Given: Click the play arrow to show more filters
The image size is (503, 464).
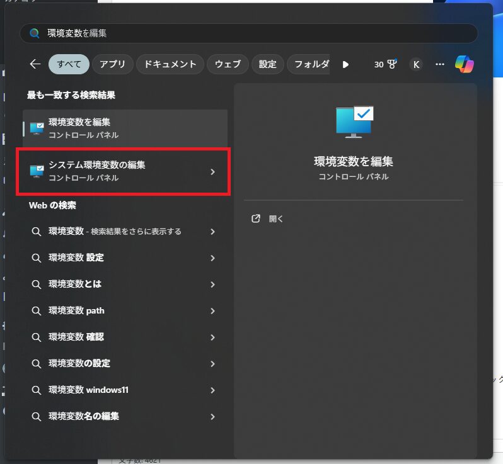Looking at the screenshot, I should 345,64.
